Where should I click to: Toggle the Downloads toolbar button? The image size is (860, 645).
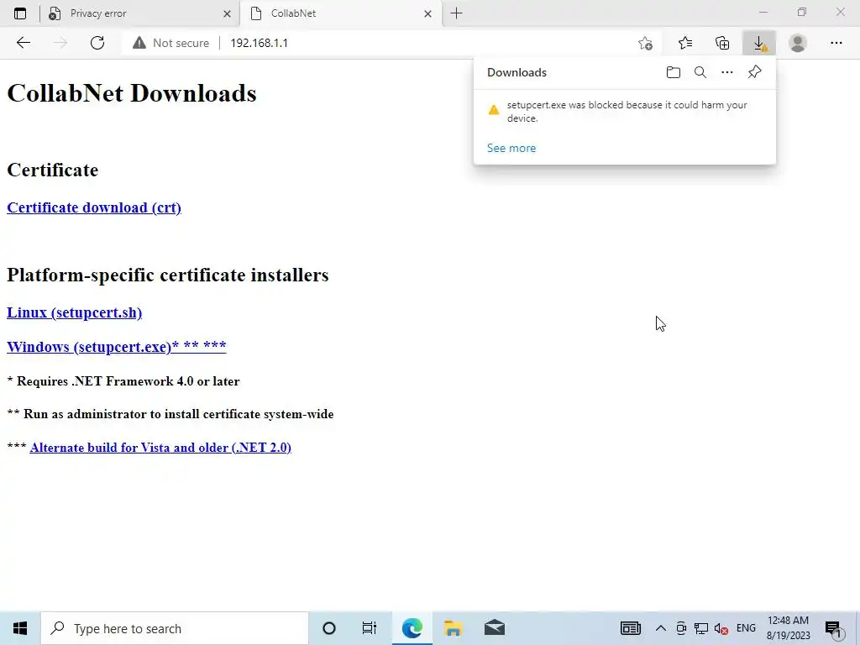[x=759, y=43]
